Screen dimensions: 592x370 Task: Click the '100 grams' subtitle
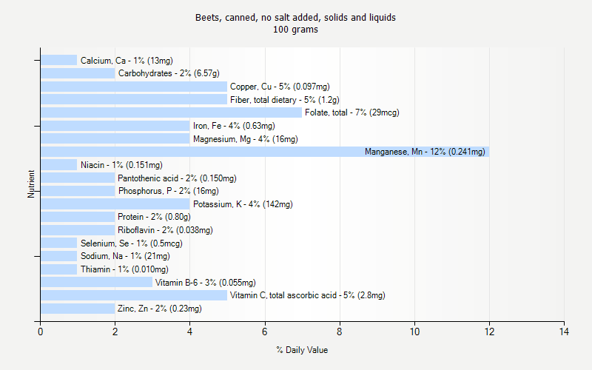(295, 30)
